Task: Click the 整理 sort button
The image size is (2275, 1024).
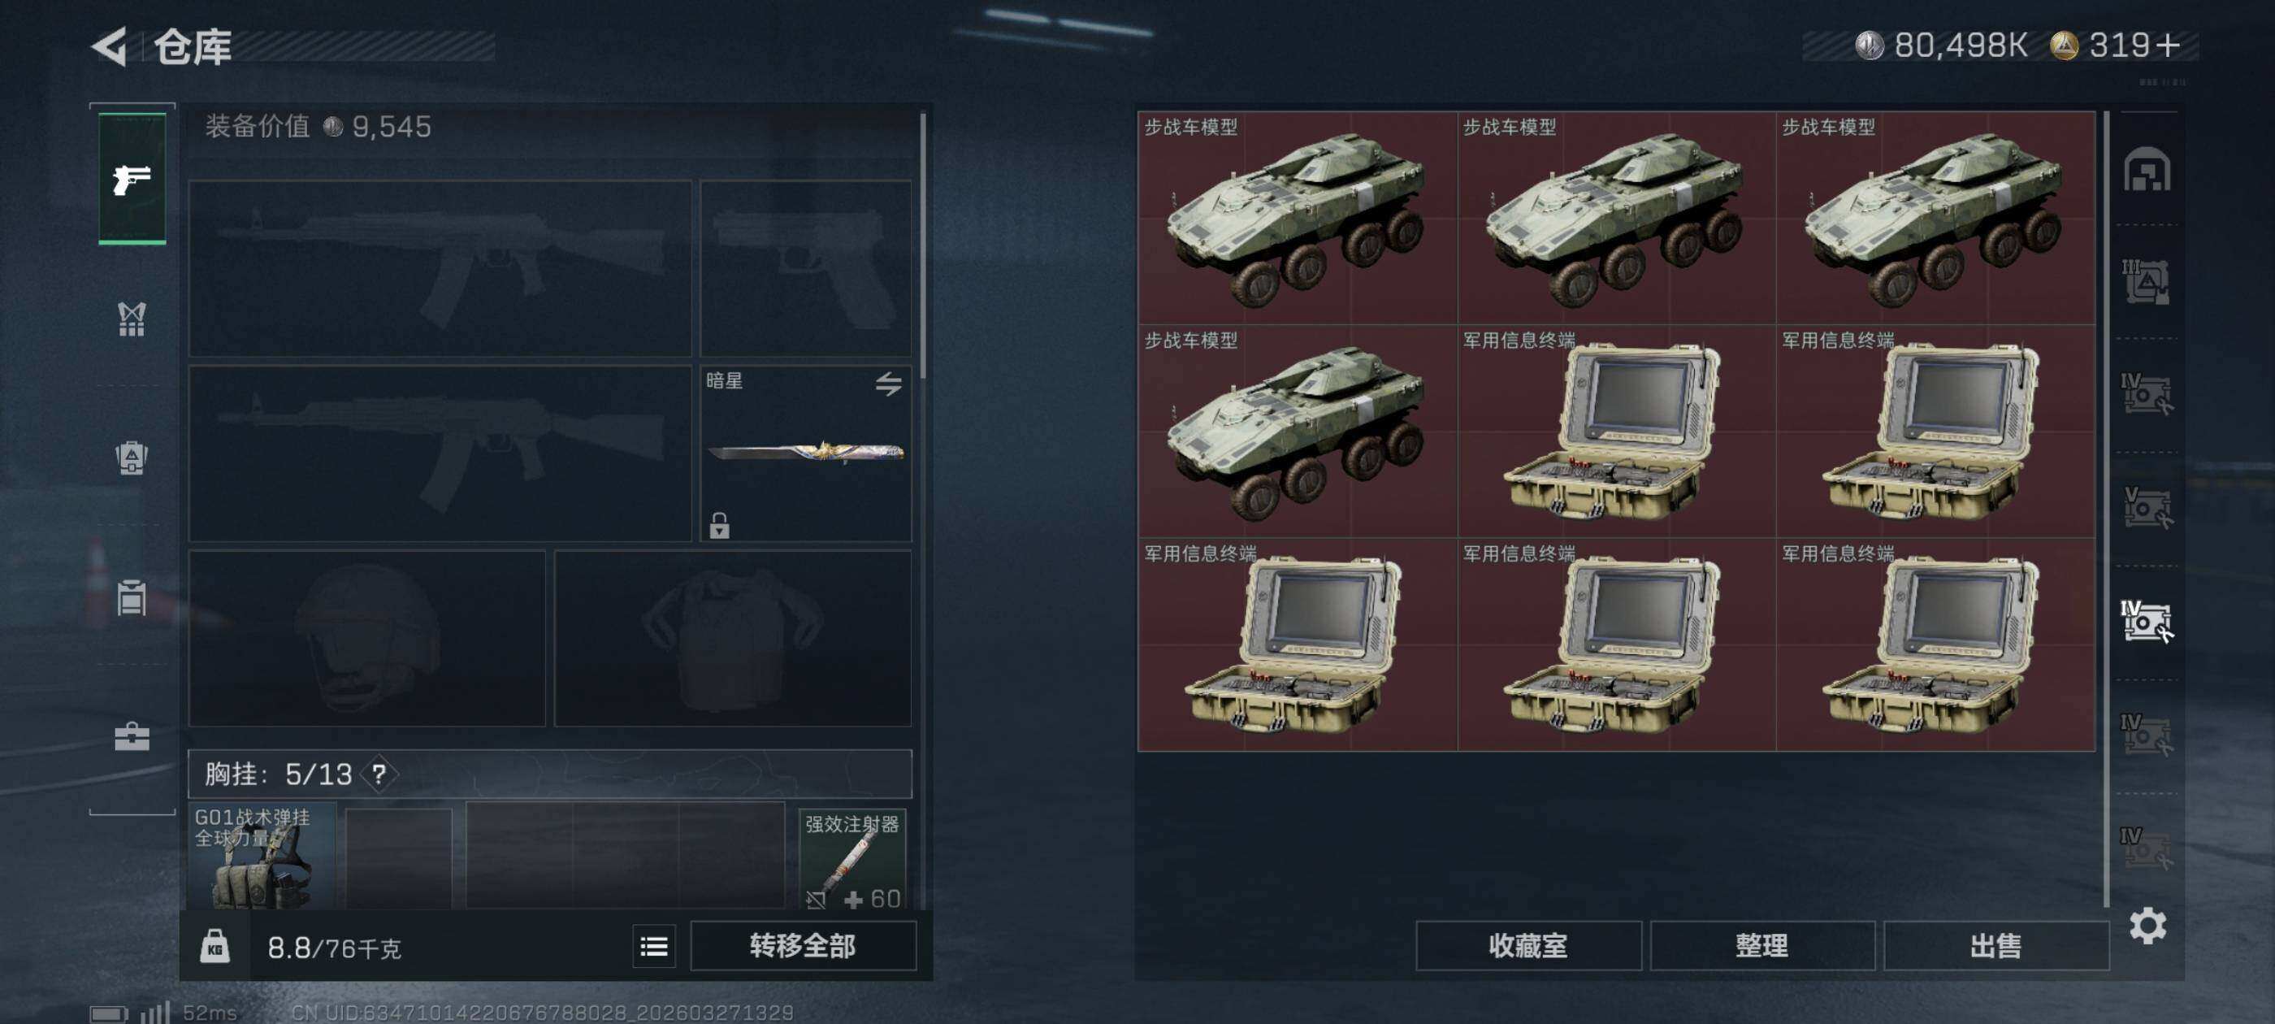Action: [1761, 946]
